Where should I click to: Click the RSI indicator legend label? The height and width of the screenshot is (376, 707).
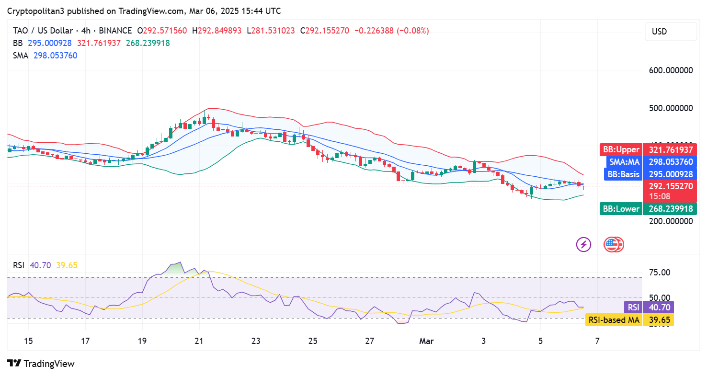20,265
